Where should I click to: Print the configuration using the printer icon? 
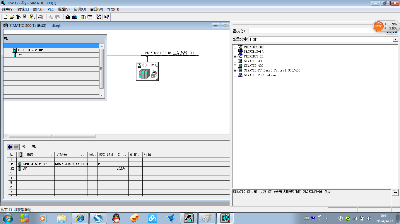coord(41,17)
